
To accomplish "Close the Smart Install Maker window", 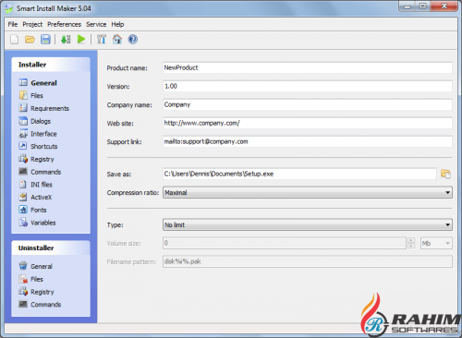I will coord(444,6).
